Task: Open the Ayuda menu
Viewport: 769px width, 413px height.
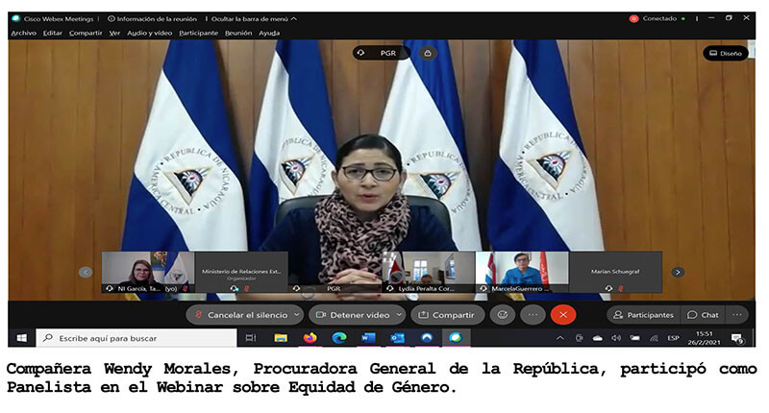Action: tap(269, 33)
